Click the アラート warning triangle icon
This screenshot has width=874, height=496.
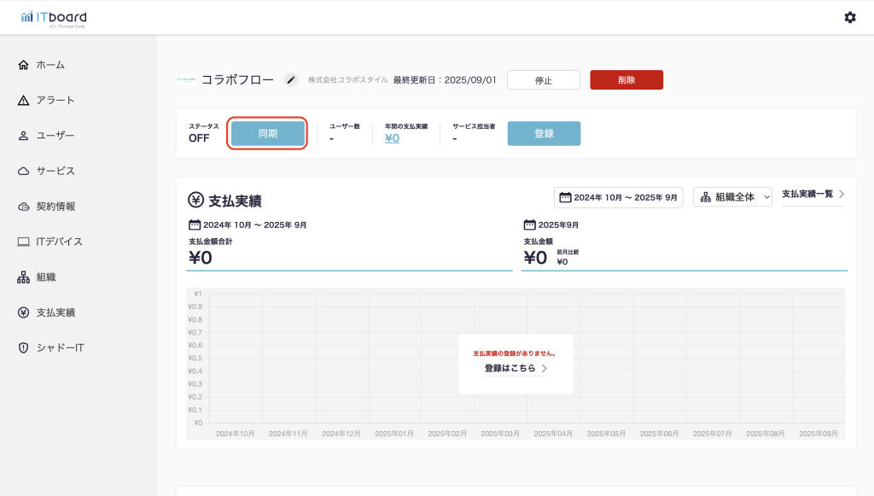[24, 101]
